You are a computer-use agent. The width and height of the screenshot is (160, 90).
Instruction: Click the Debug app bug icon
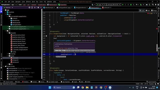click(x=131, y=5)
